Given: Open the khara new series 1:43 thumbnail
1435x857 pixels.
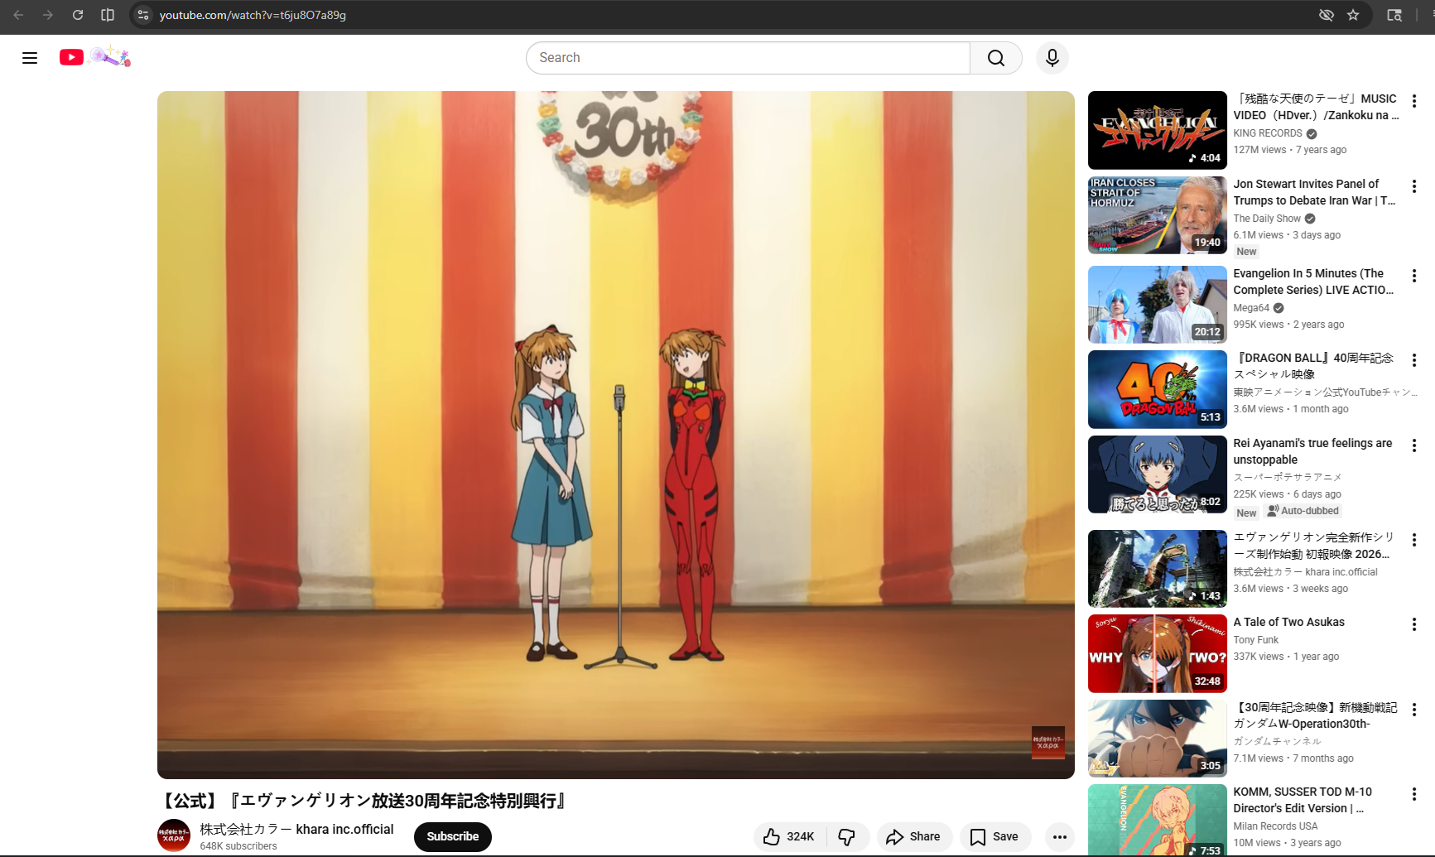Looking at the screenshot, I should [x=1158, y=569].
